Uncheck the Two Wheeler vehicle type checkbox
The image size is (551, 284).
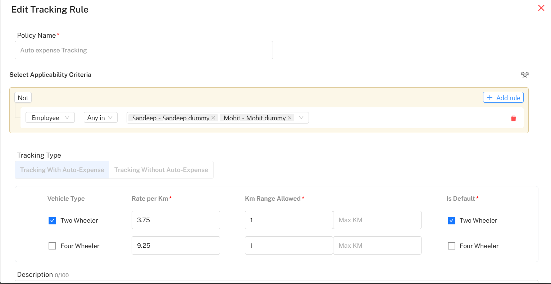click(x=53, y=220)
